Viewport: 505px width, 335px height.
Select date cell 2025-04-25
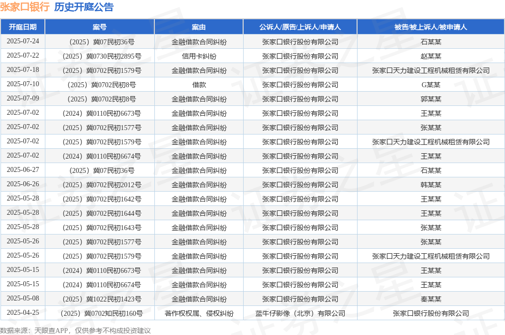[23, 313]
